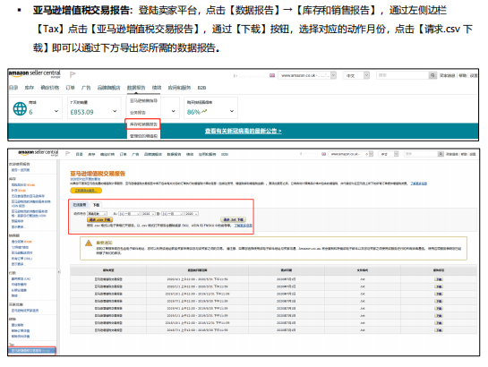The image size is (488, 367).
Task: Download the 2019/10/1 - 2019/12/31 report row
Action: (x=439, y=294)
